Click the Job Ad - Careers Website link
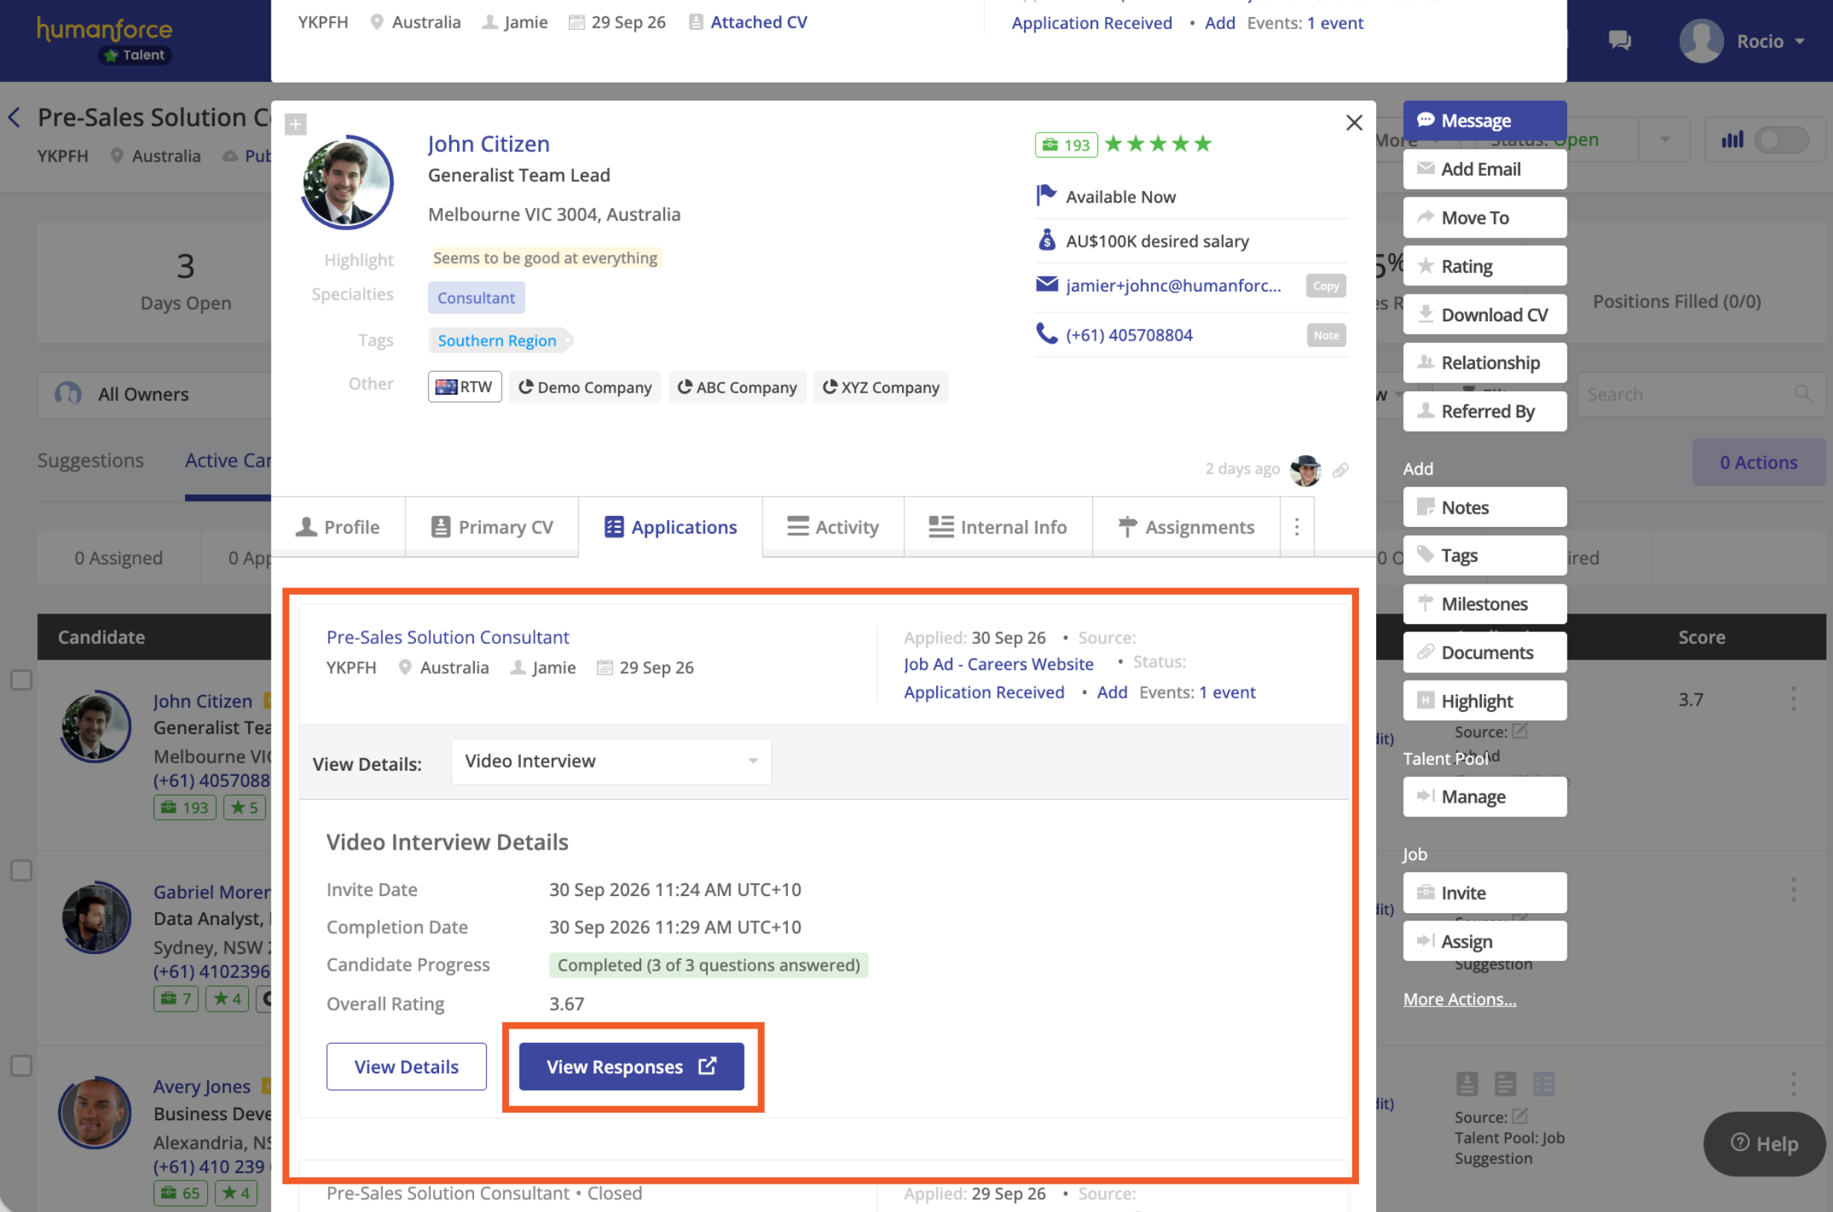1833x1212 pixels. (x=997, y=664)
